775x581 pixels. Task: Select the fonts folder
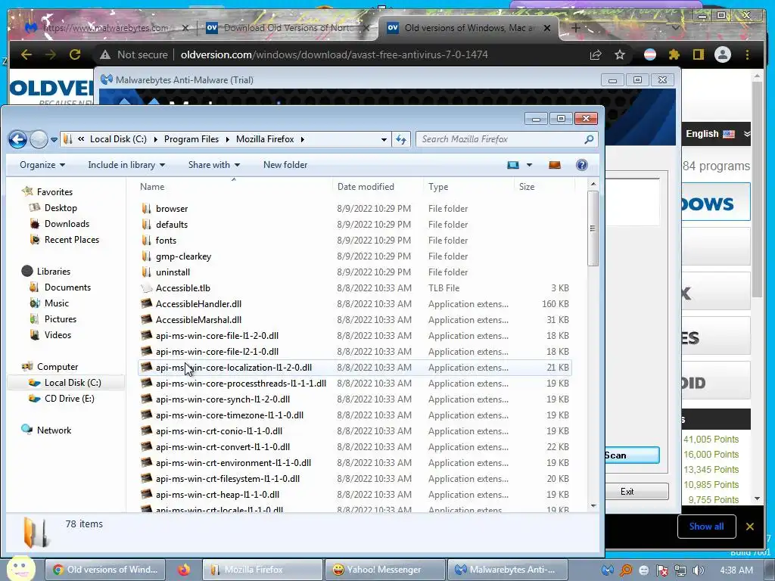click(x=166, y=240)
